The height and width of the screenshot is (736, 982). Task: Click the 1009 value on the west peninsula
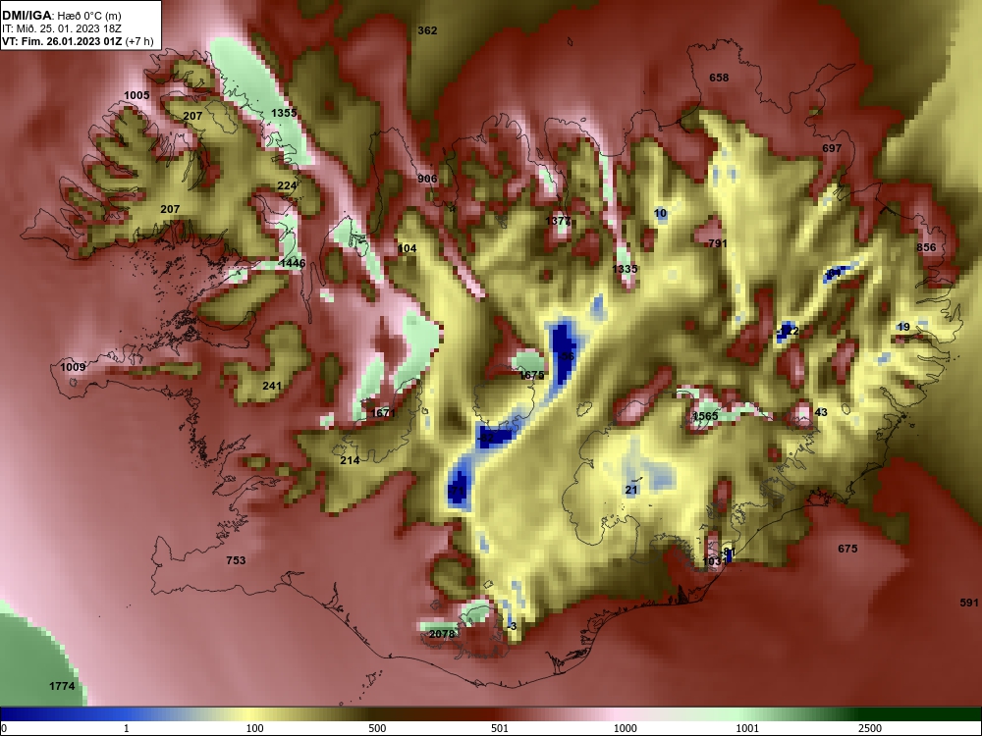(73, 367)
